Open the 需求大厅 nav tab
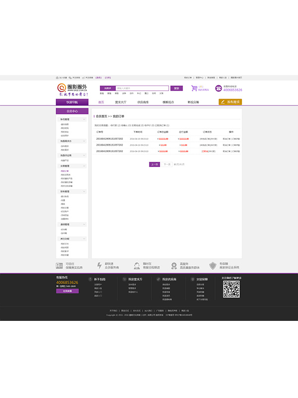 pos(121,102)
